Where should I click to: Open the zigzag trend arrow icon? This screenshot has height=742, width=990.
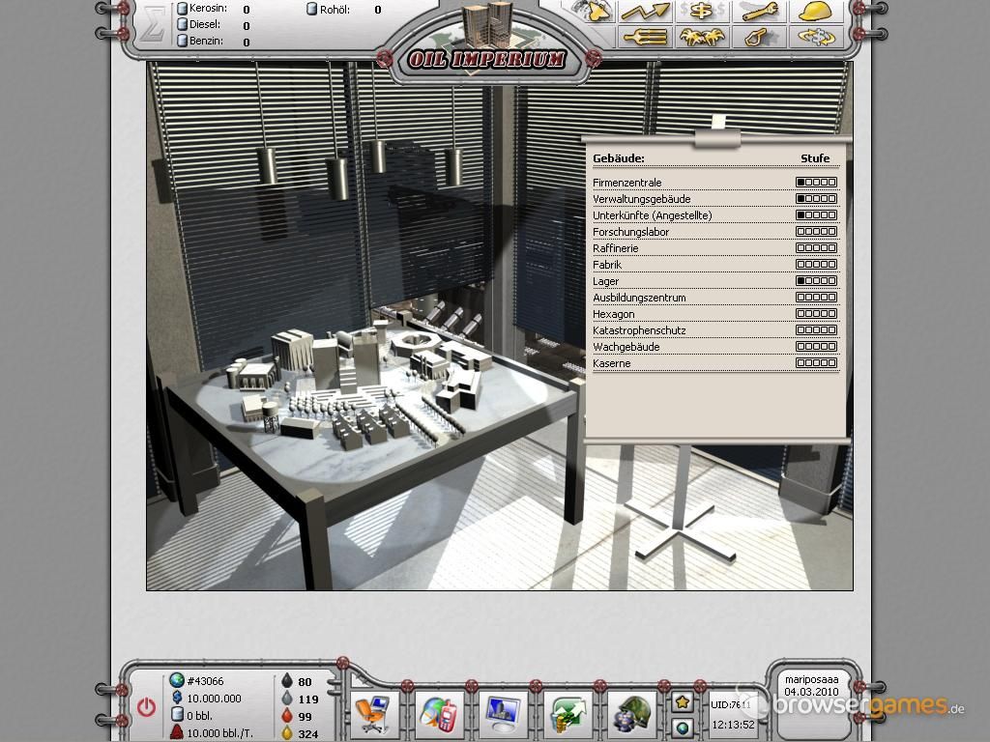click(645, 11)
